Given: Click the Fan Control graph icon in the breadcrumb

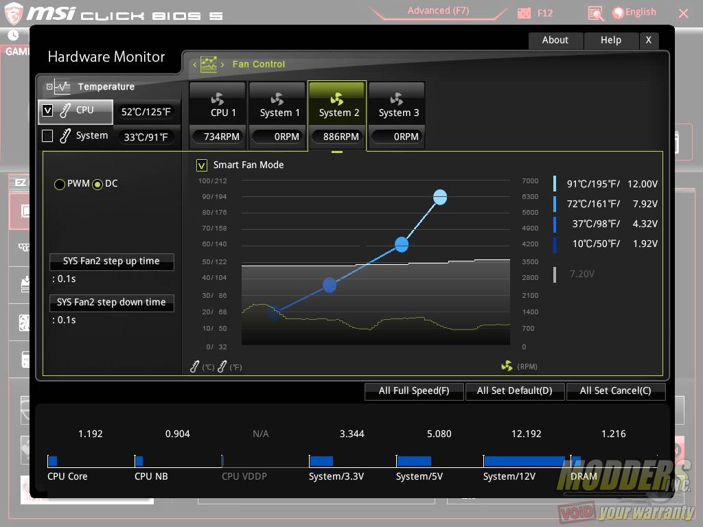Looking at the screenshot, I should (209, 64).
